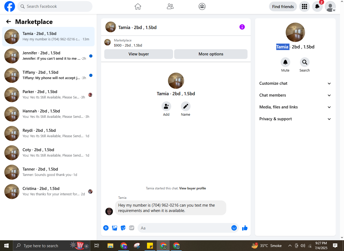Screen dimensions: 344x251
Task: Open the emoji picker smiley icon
Action: [234, 228]
